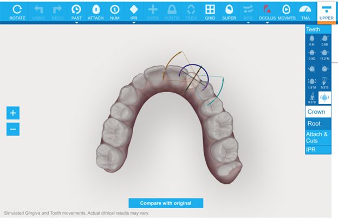Open the Attach attachments tool
The image size is (338, 219).
click(96, 11)
